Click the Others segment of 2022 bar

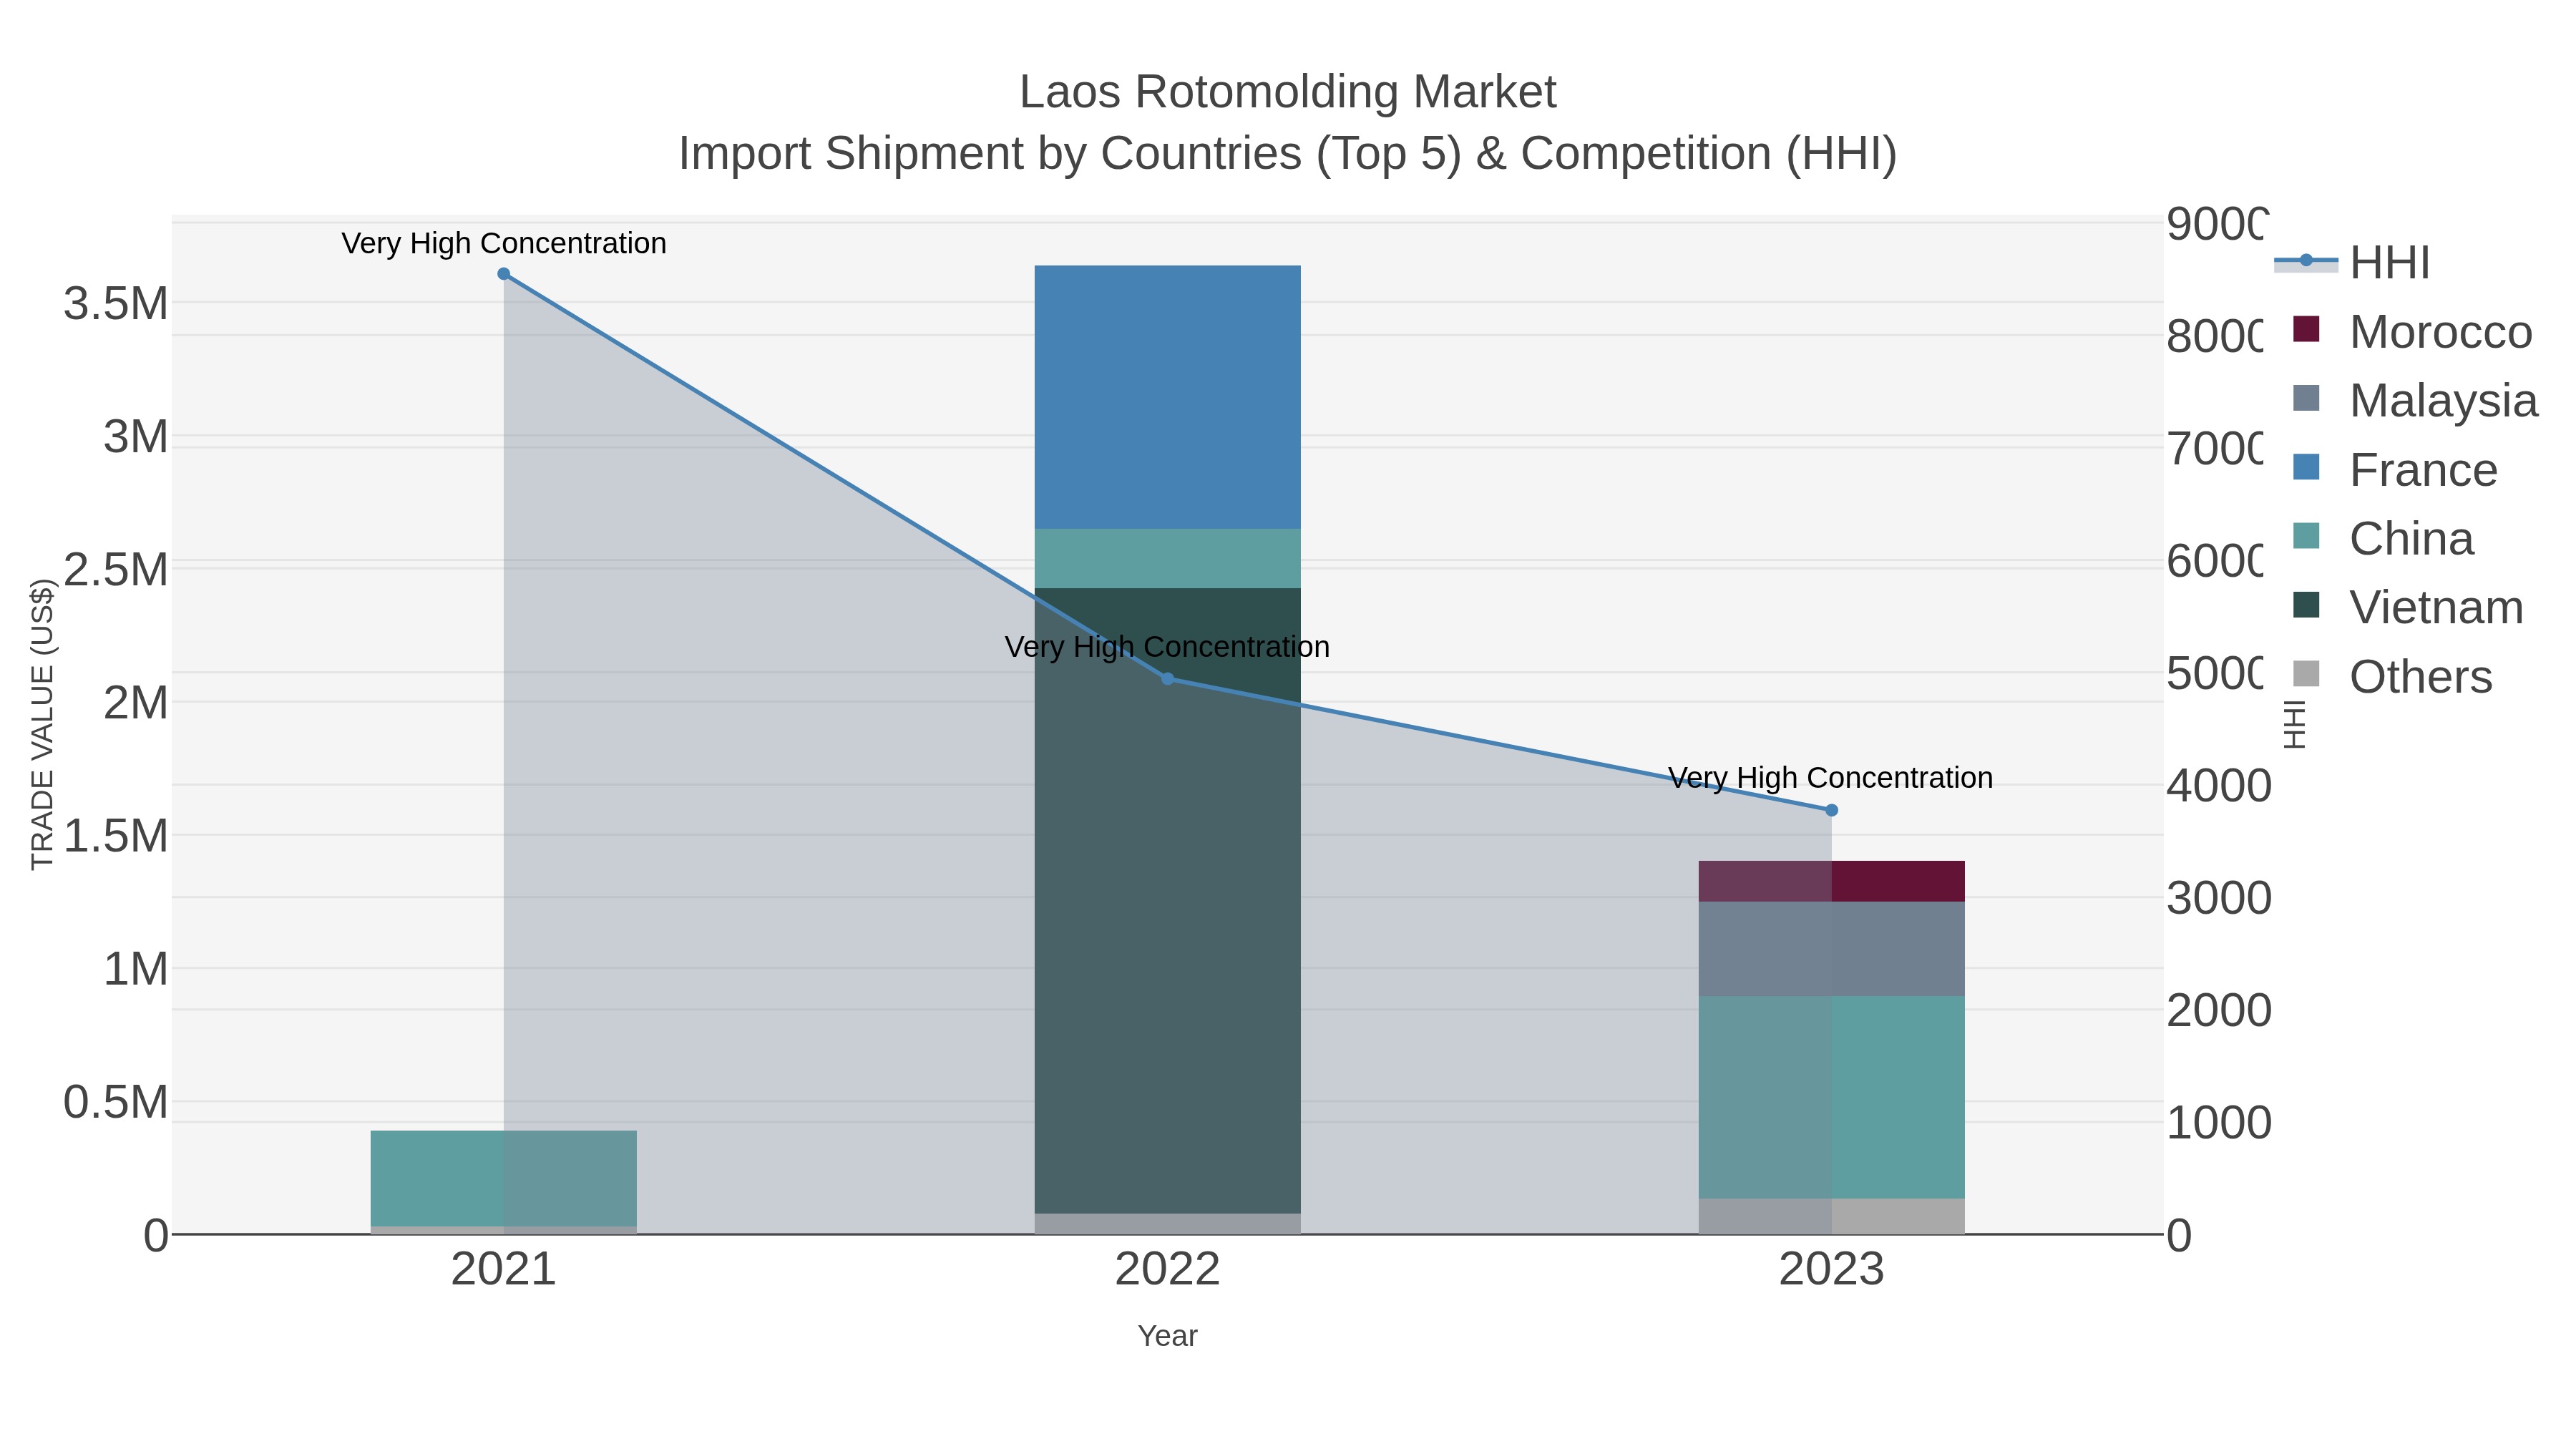1167,1224
